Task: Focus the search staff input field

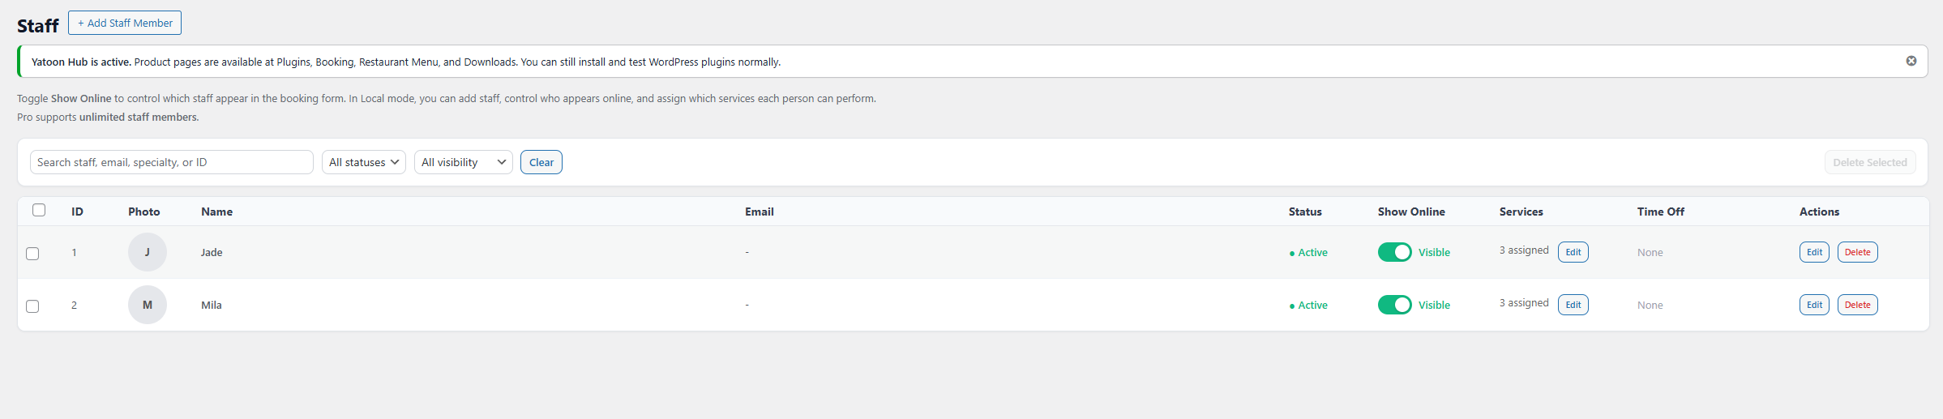Action: point(172,162)
